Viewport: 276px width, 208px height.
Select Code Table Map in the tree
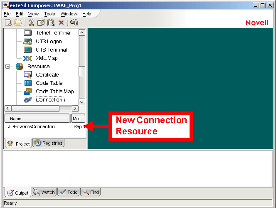(55, 92)
